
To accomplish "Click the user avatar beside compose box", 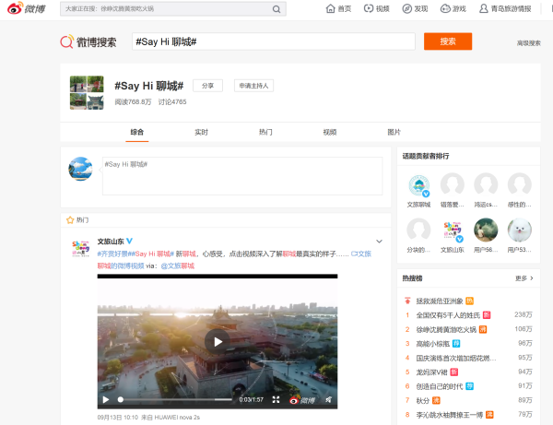I will pyautogui.click(x=80, y=169).
